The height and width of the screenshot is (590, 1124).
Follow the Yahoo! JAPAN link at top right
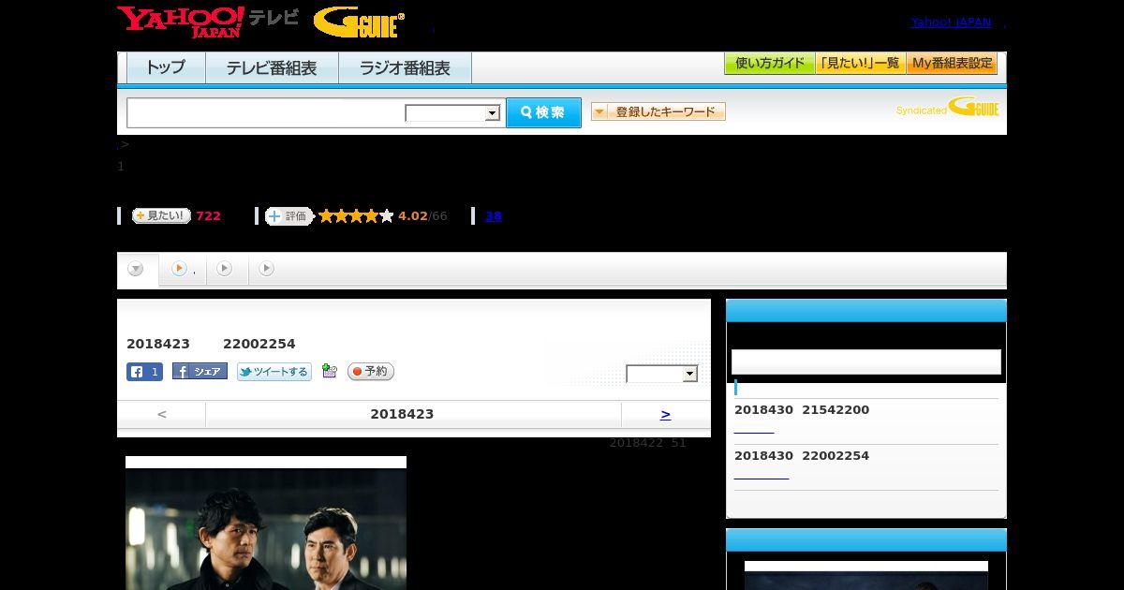951,22
